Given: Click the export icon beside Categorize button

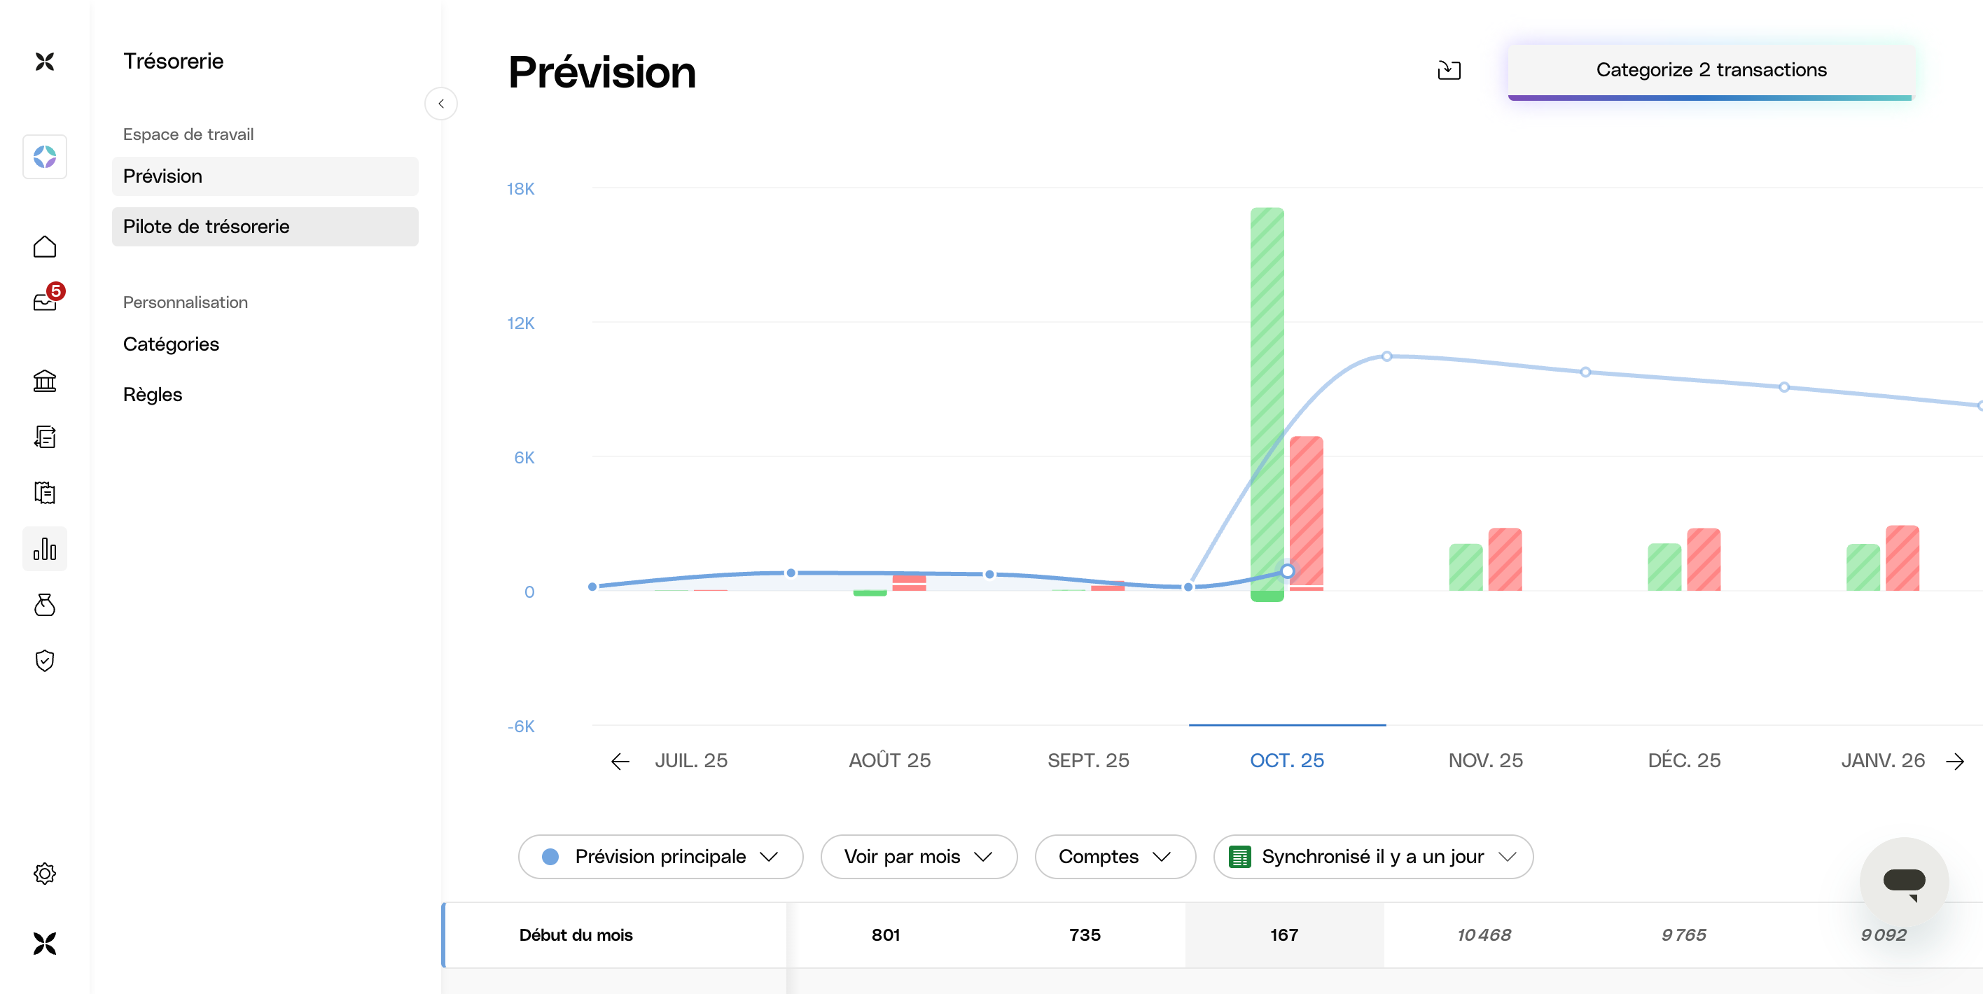Looking at the screenshot, I should (x=1449, y=70).
